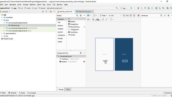Open the Terminal tool window
The image size is (172, 97).
tap(12, 93)
